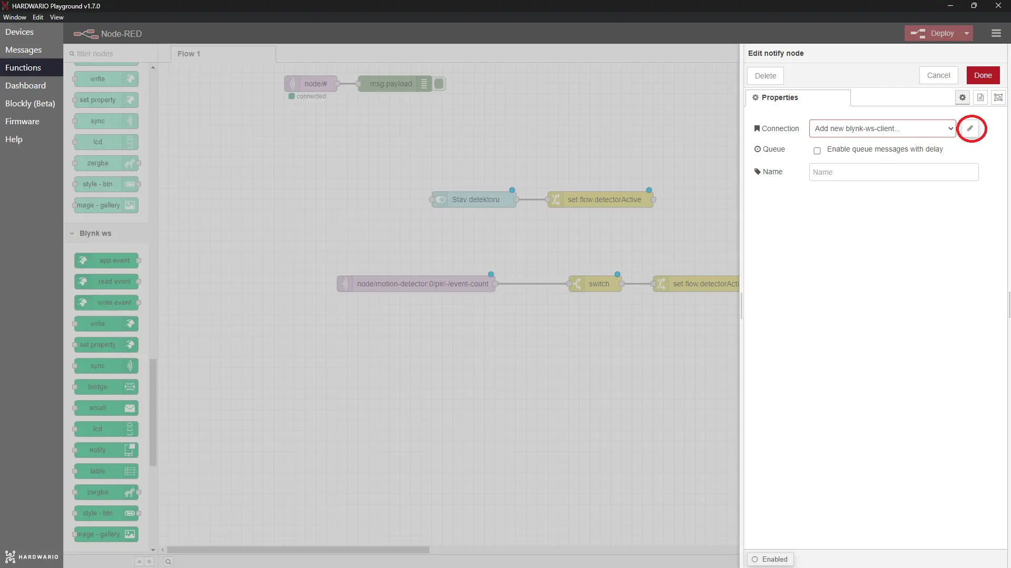Delete the notify node
1011x568 pixels.
[765, 76]
